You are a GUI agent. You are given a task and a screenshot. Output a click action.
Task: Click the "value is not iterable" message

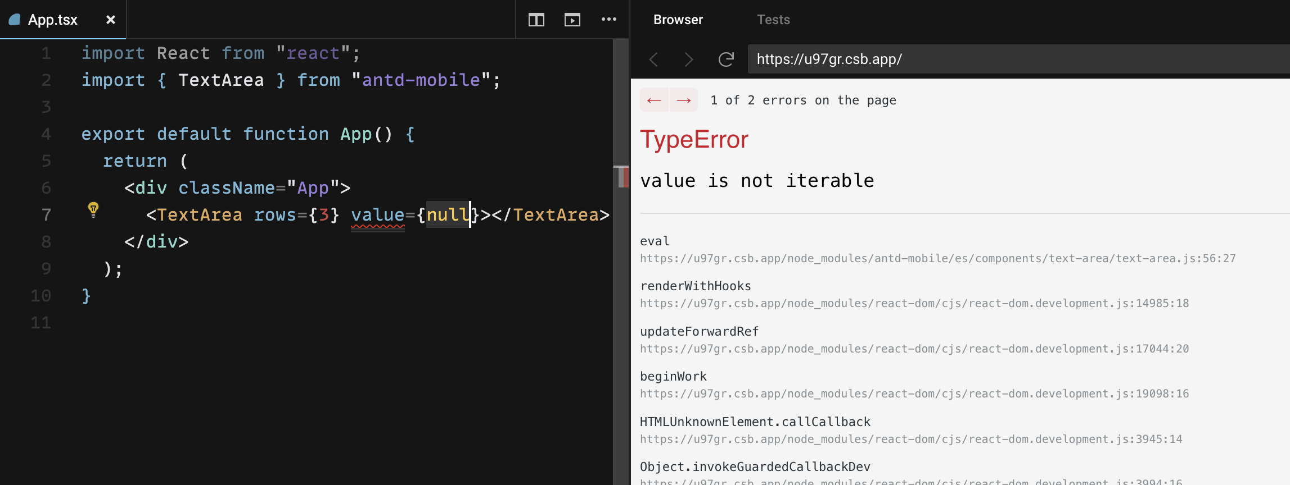pyautogui.click(x=757, y=180)
